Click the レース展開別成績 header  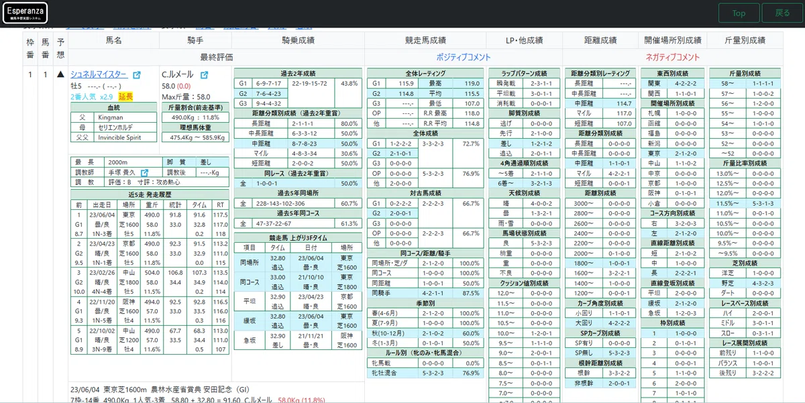pos(745,343)
